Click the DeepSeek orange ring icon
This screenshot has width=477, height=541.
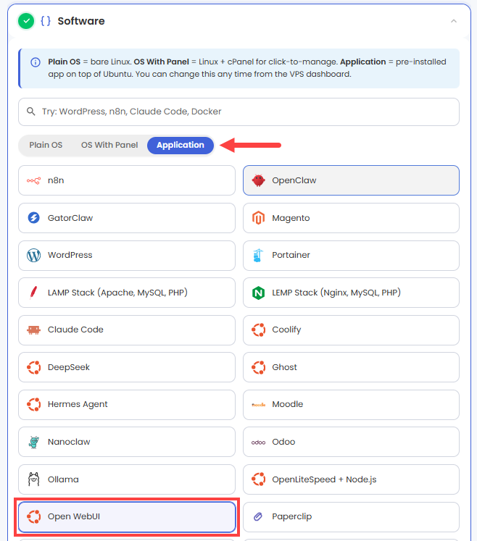pos(33,367)
